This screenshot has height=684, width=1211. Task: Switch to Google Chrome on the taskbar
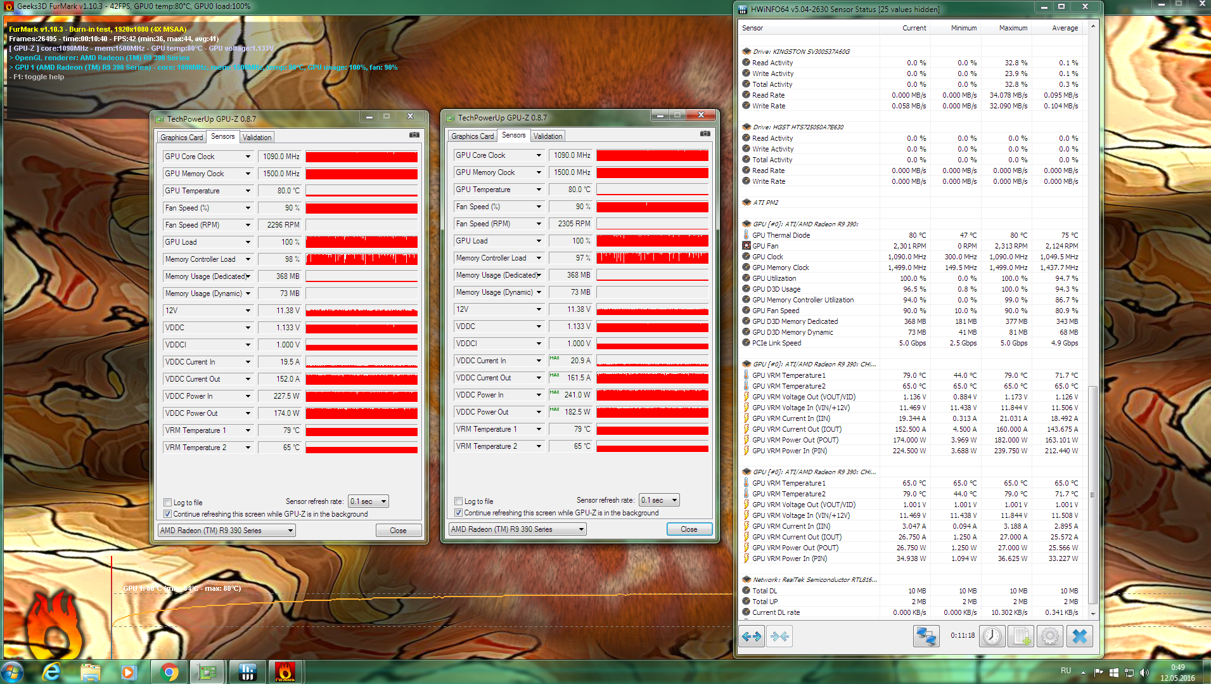click(169, 672)
